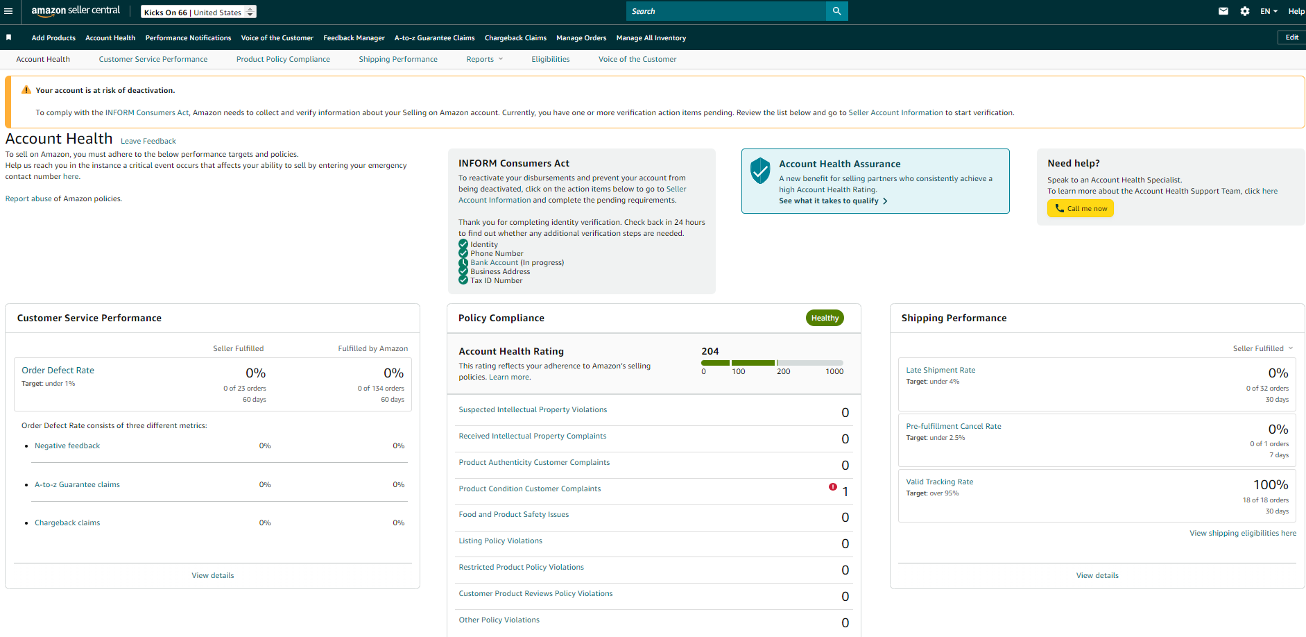This screenshot has height=637, width=1306.
Task: Open the Late Shipment Rate link
Action: click(940, 371)
